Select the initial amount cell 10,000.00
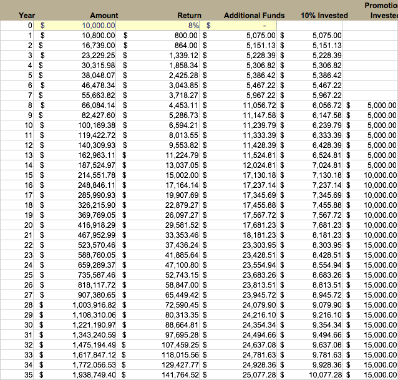398x380 pixels. (x=75, y=26)
